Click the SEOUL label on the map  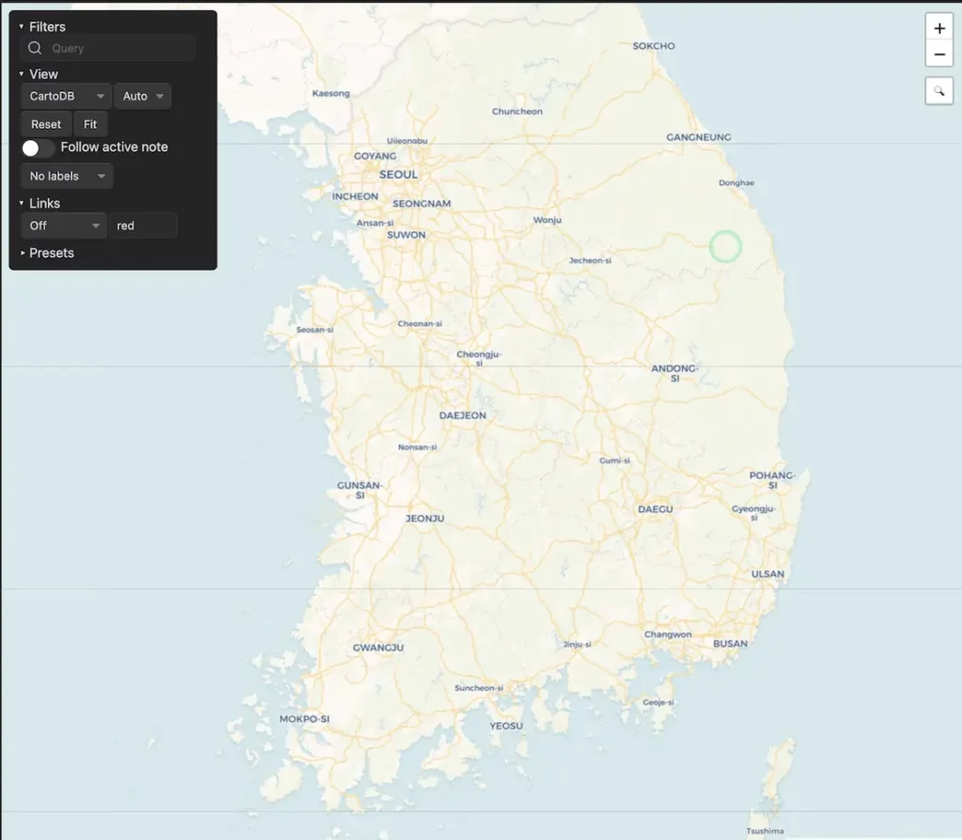click(397, 175)
